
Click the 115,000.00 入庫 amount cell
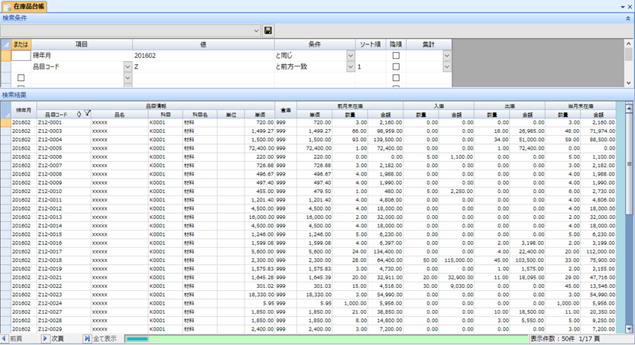click(456, 260)
